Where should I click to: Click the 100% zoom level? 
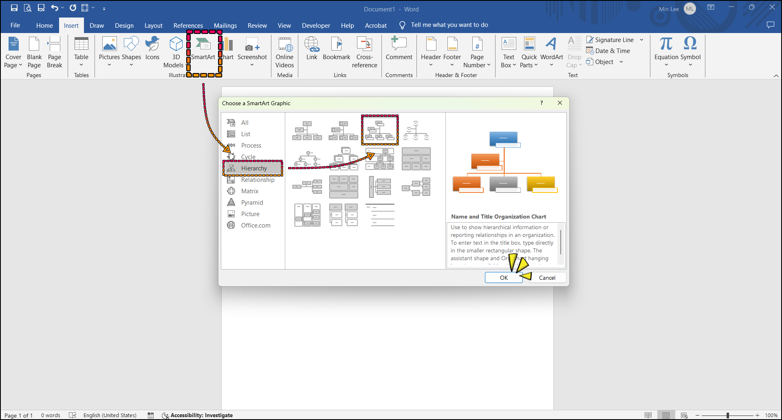pyautogui.click(x=771, y=415)
